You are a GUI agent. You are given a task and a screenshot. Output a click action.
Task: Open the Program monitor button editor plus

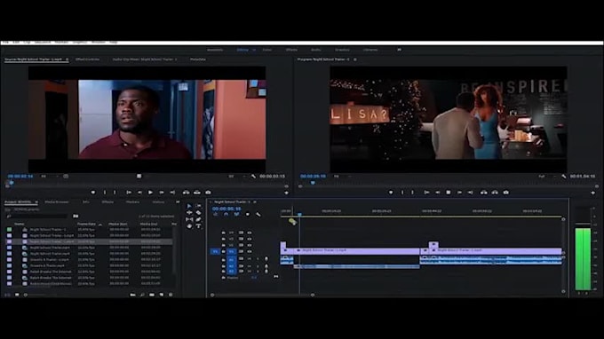coord(593,193)
